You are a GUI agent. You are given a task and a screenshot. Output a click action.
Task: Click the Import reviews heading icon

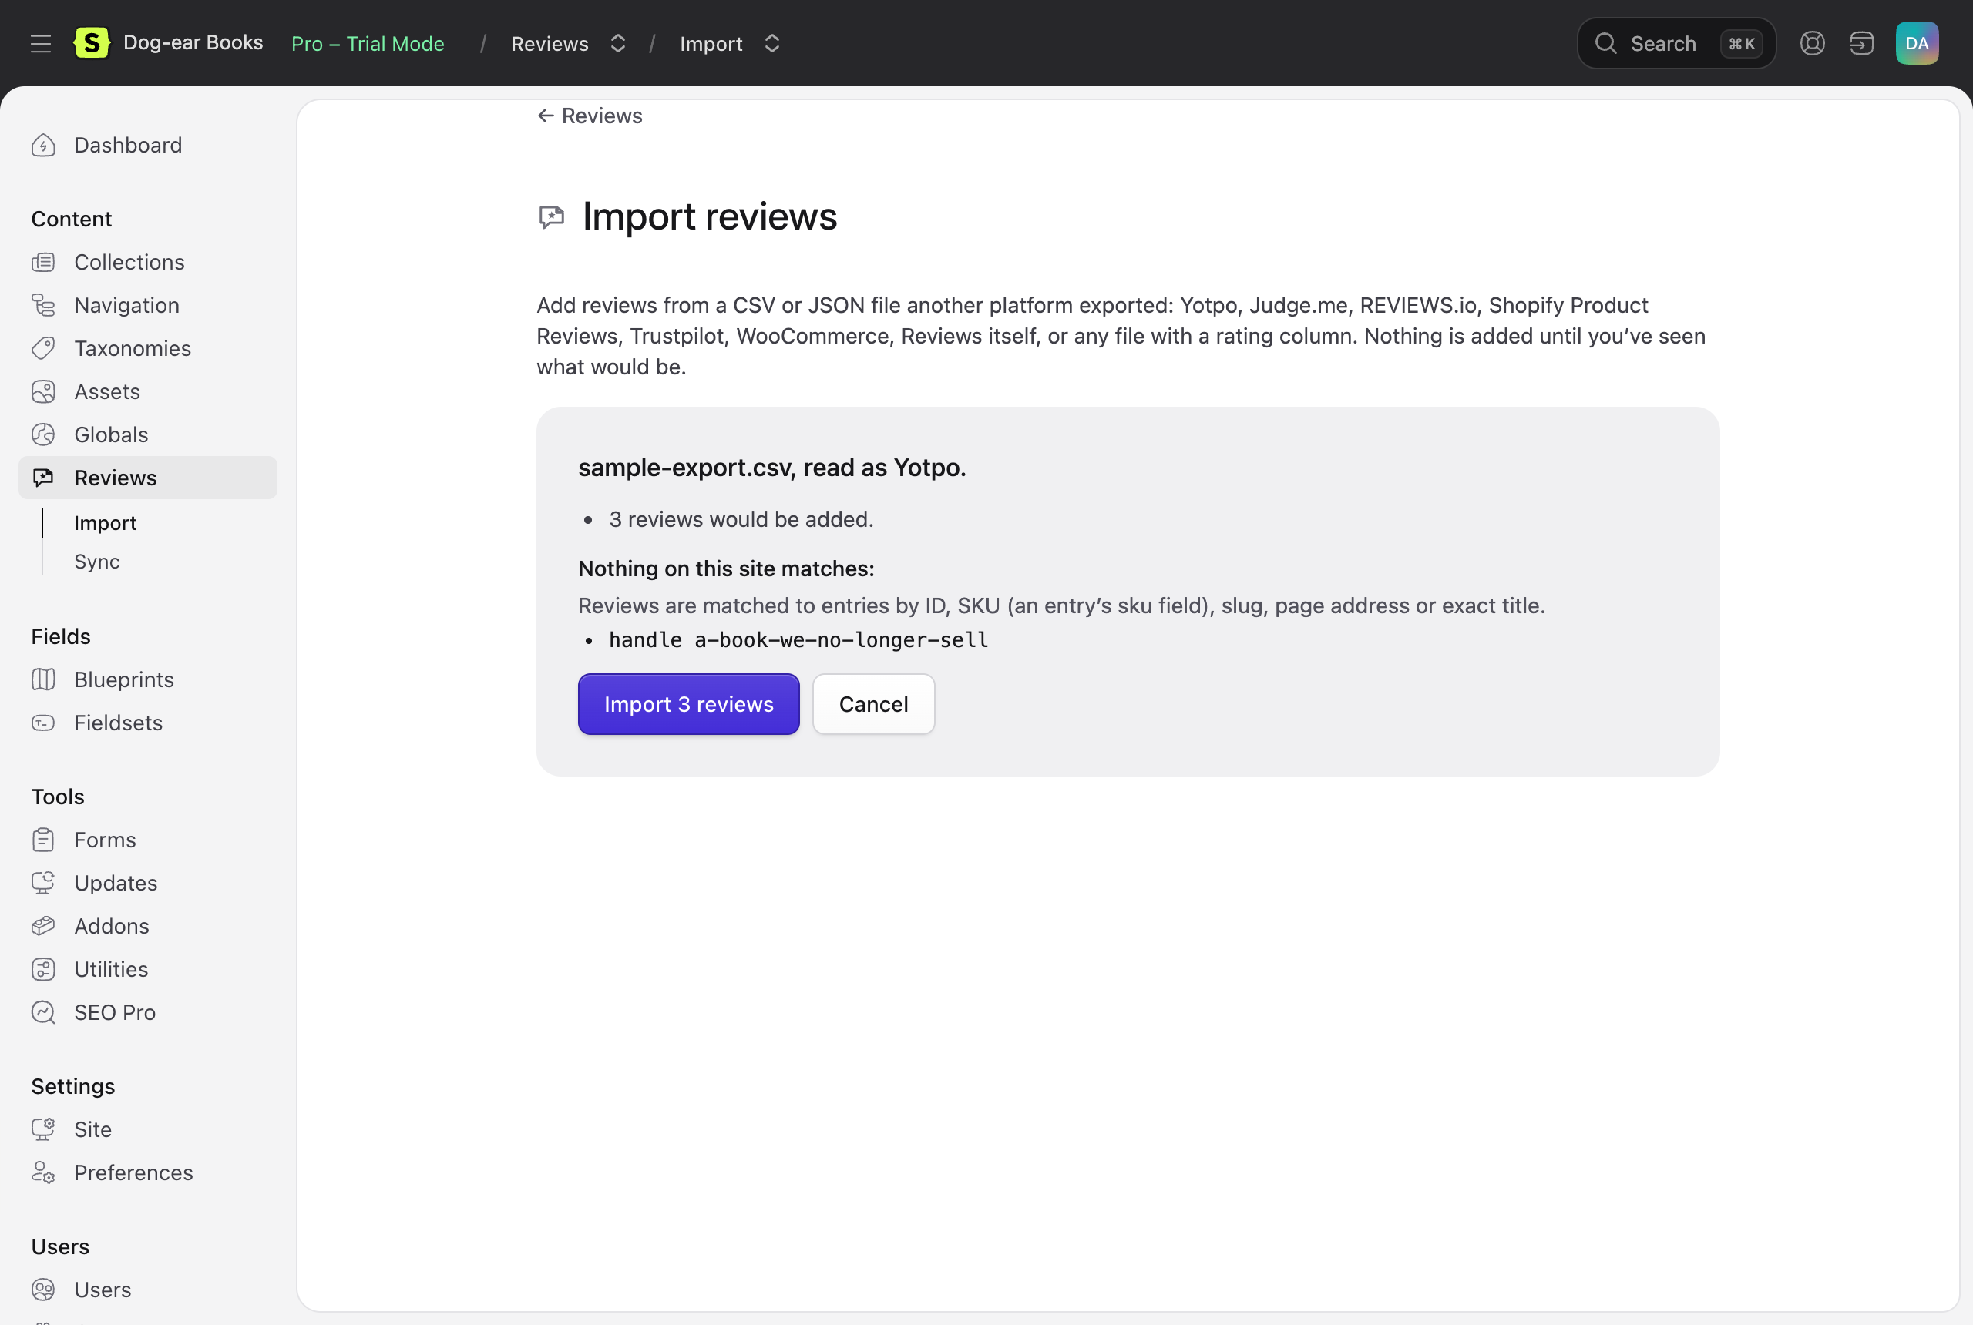(552, 217)
